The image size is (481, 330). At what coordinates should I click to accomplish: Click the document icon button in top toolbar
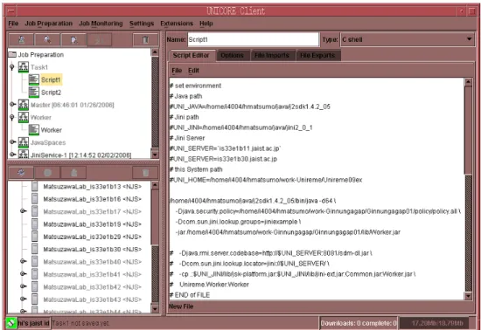73,40
